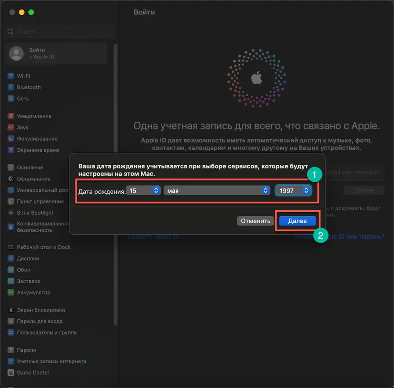Select Войти с Apple ID account row
The width and height of the screenshot is (394, 388).
tap(56, 53)
